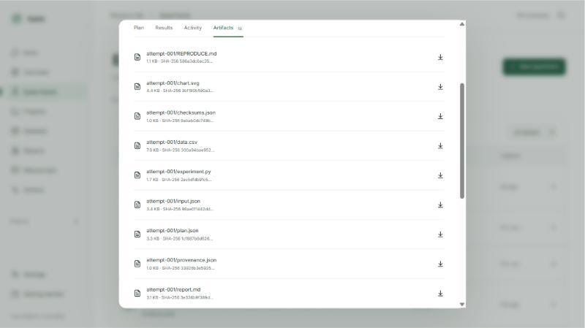Click file icon beside chart.svg
Image resolution: width=585 pixels, height=328 pixels.
[x=137, y=86]
